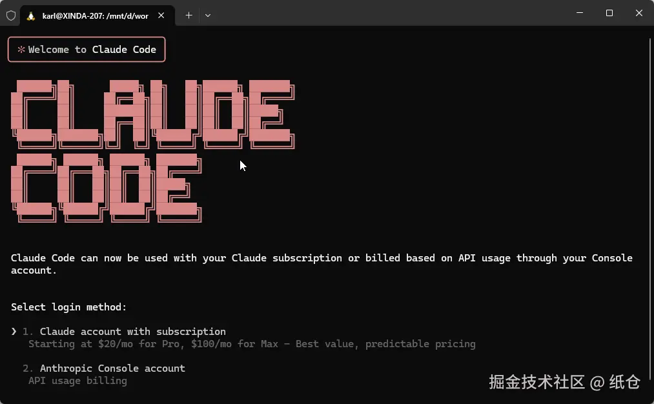Viewport: 654px width, 404px height.
Task: Click the Starting at $20/mo pricing line
Action: pyautogui.click(x=252, y=344)
